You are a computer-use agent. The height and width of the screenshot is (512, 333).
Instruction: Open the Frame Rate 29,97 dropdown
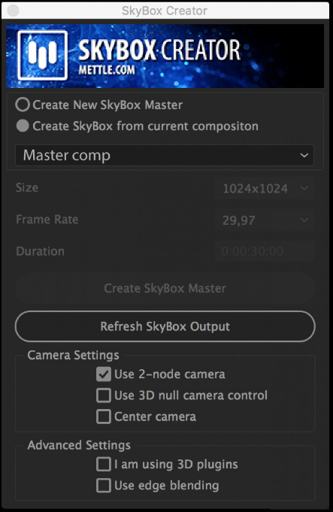point(265,220)
